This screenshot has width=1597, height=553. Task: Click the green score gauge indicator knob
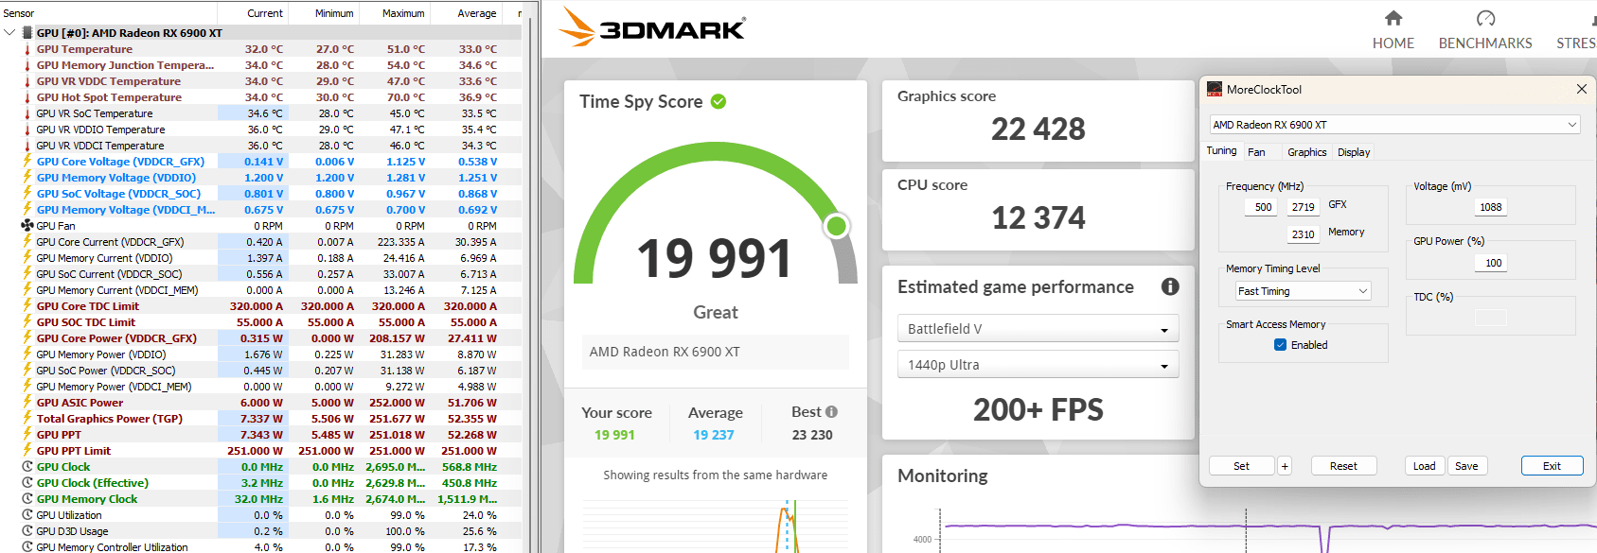(836, 226)
